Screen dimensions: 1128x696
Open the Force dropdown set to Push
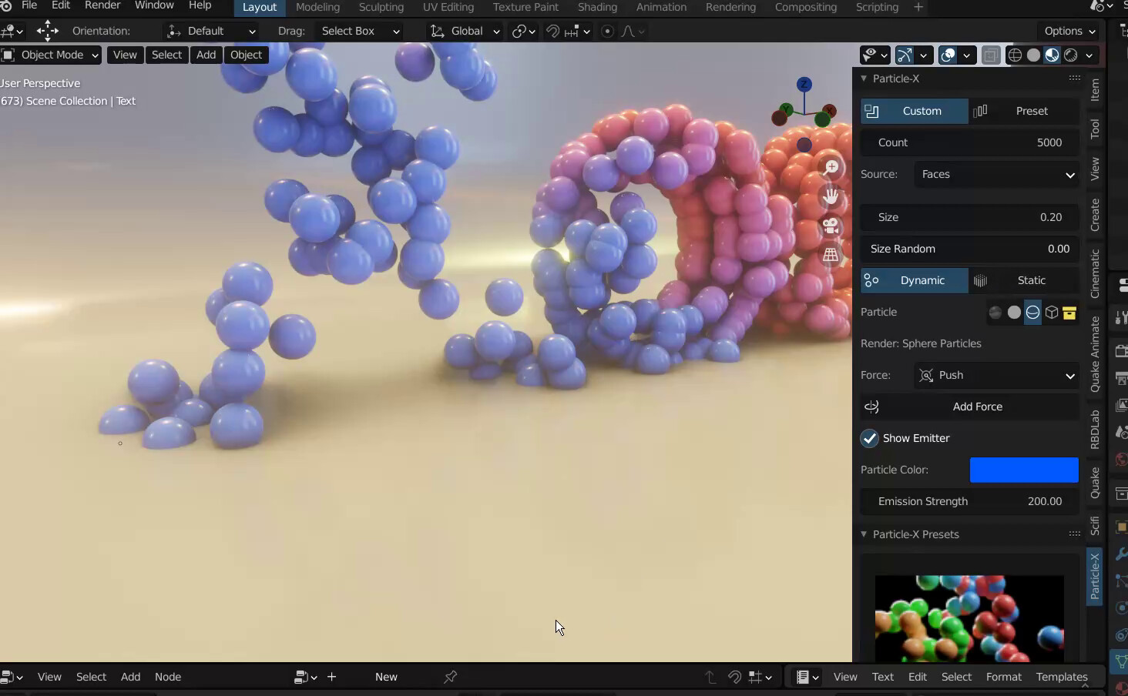pos(996,376)
